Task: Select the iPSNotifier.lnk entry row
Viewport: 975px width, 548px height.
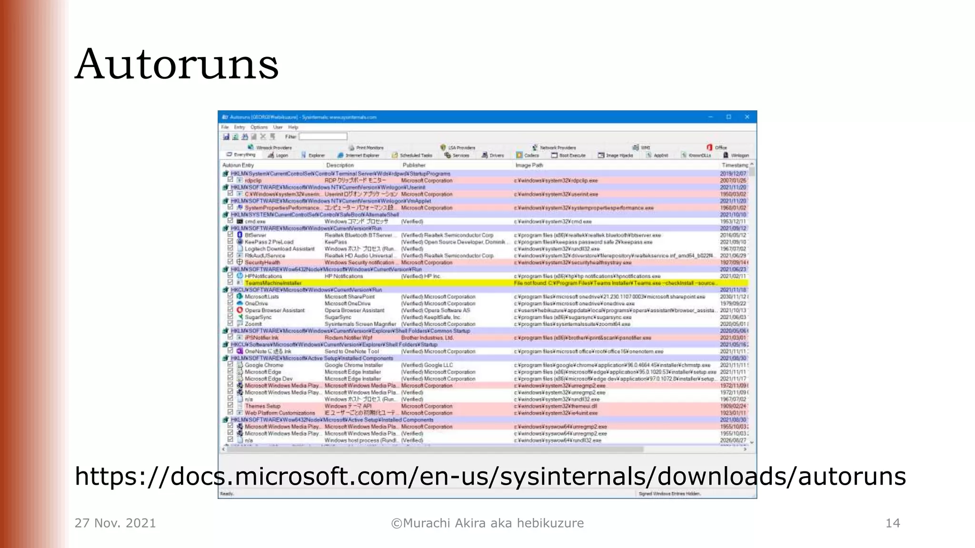Action: click(486, 338)
